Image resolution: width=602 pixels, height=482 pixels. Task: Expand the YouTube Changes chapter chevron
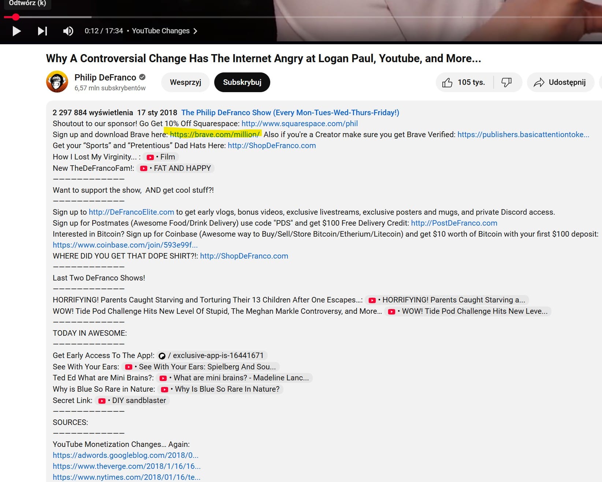[195, 31]
